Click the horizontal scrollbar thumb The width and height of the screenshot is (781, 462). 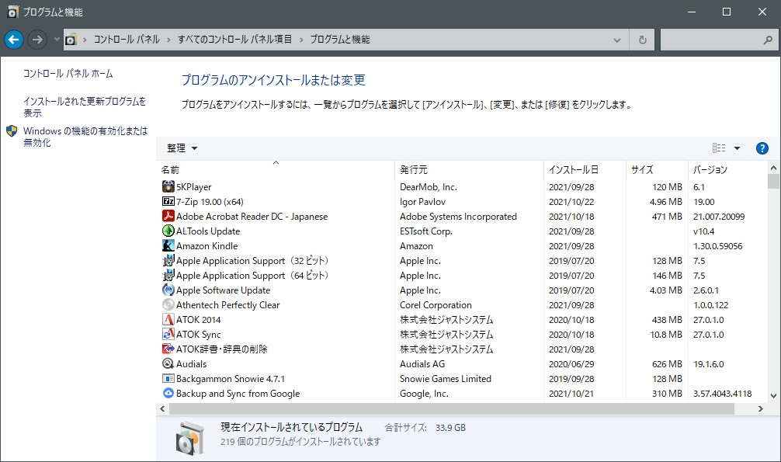452,408
